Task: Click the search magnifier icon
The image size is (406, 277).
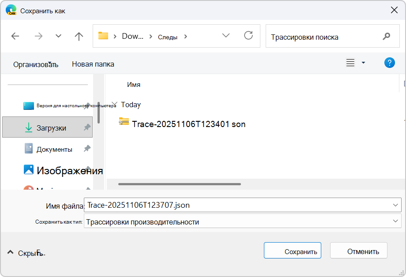Action: tap(386, 36)
